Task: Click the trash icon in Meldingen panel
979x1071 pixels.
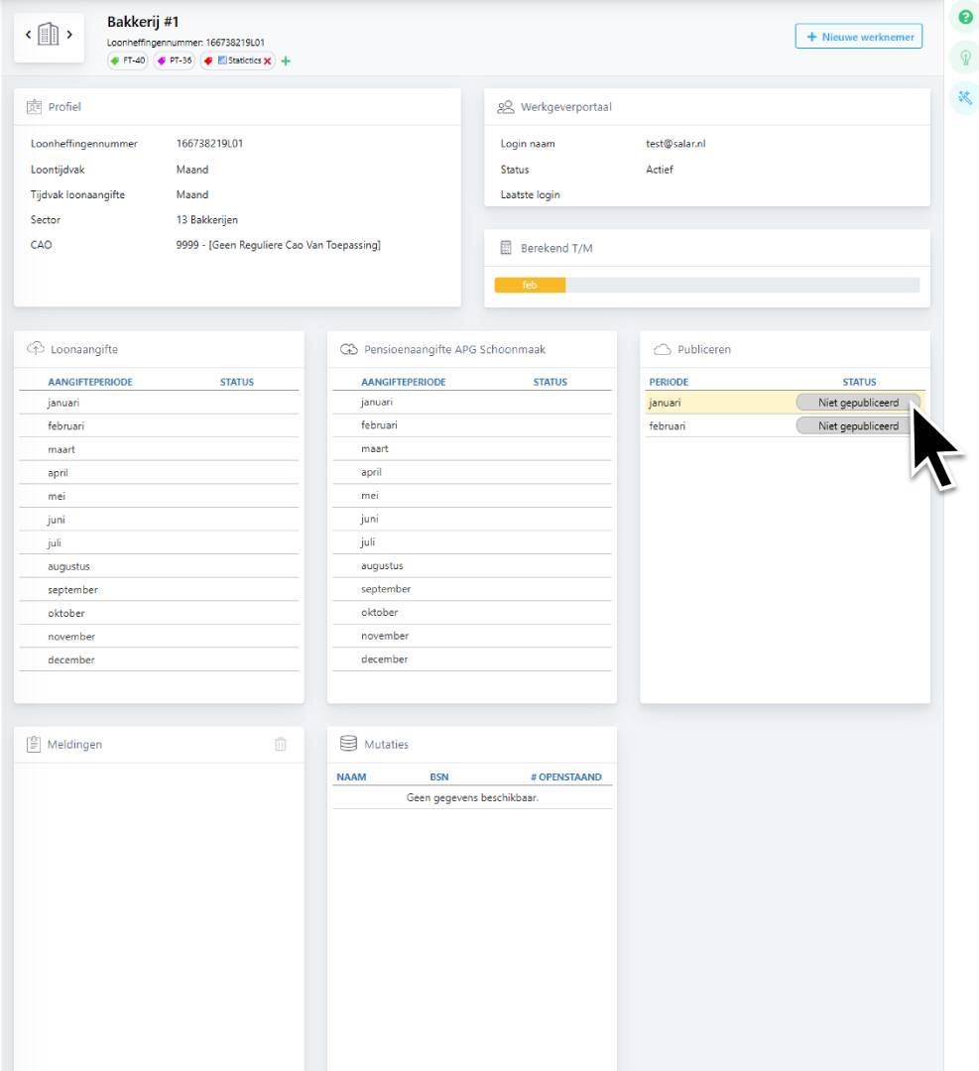Action: tap(281, 745)
